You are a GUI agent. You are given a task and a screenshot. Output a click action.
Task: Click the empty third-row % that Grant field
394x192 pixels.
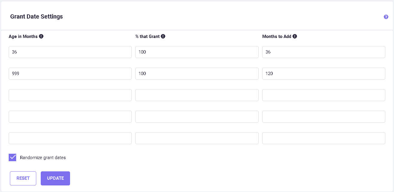point(197,95)
